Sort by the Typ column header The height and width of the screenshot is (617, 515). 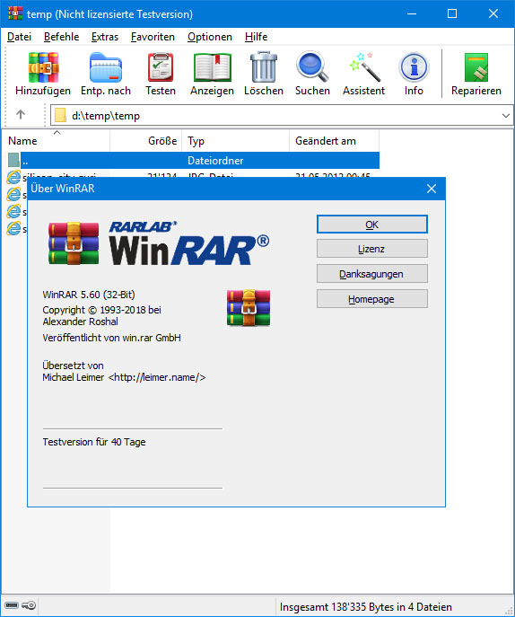[x=235, y=141]
